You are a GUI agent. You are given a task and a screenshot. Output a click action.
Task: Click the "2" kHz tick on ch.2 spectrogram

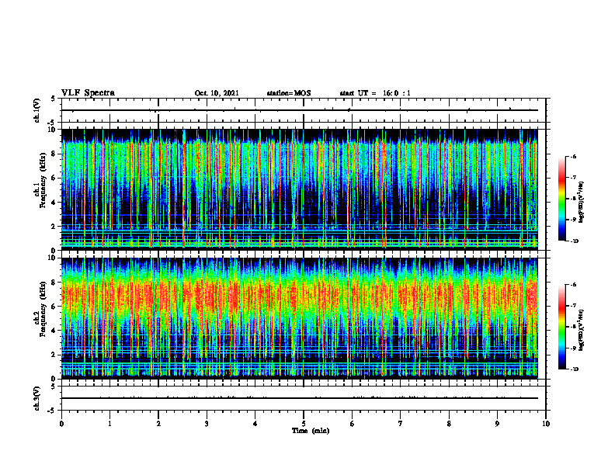pyautogui.click(x=54, y=355)
